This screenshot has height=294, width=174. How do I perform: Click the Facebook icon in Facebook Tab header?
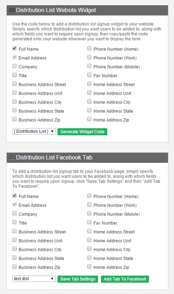click(12, 158)
